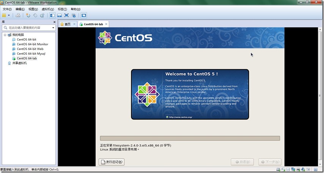Click the yellow Suspend (pause) toolbar icon
Screen dimensions: 324x173
click(x=4, y=15)
